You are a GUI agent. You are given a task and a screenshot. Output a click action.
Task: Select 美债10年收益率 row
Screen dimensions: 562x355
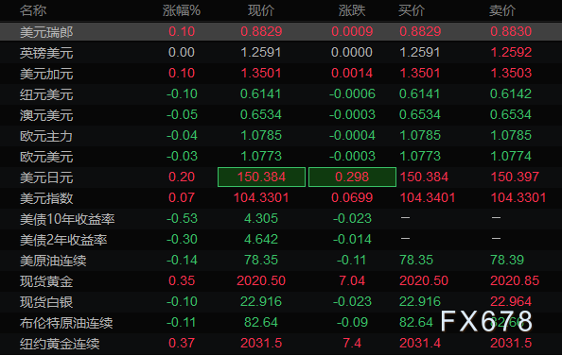281,218
